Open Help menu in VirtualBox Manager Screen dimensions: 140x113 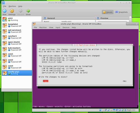(x=20, y=6)
